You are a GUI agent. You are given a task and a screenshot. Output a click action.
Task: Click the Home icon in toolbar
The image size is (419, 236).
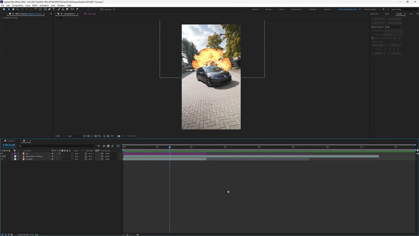point(4,9)
